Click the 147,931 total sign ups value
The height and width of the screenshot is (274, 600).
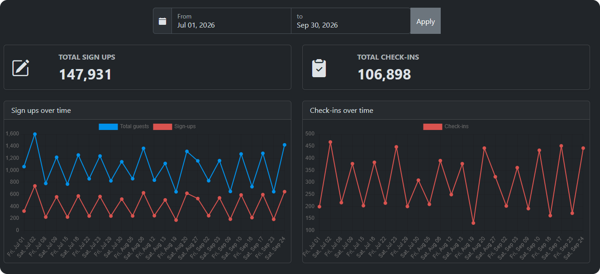coord(85,74)
